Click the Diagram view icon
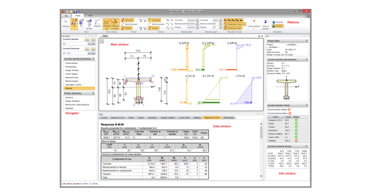The image size is (374, 196). click(98, 22)
